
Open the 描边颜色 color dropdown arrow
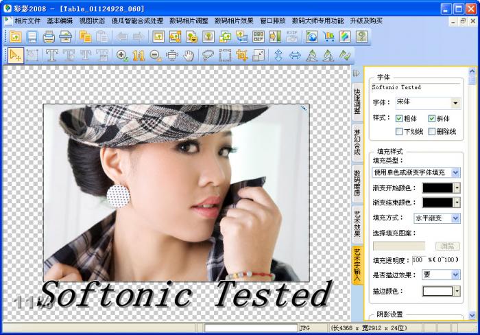[457, 291]
